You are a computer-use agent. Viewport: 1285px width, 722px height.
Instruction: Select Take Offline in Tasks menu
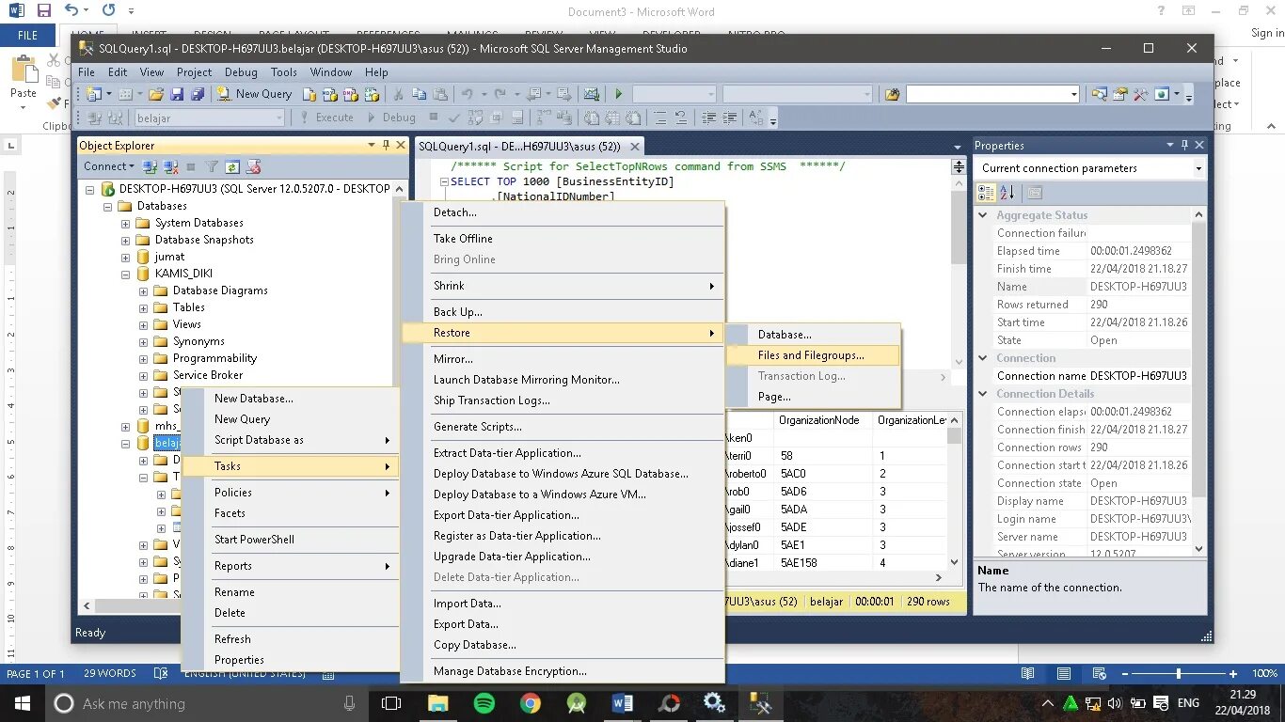tap(563, 239)
